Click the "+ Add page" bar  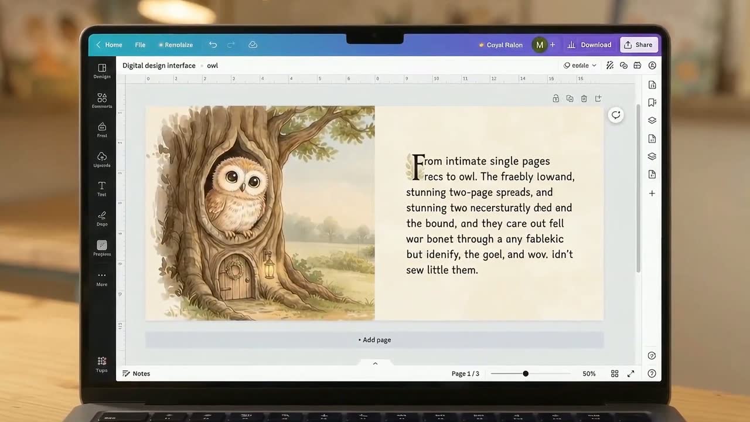coord(374,340)
